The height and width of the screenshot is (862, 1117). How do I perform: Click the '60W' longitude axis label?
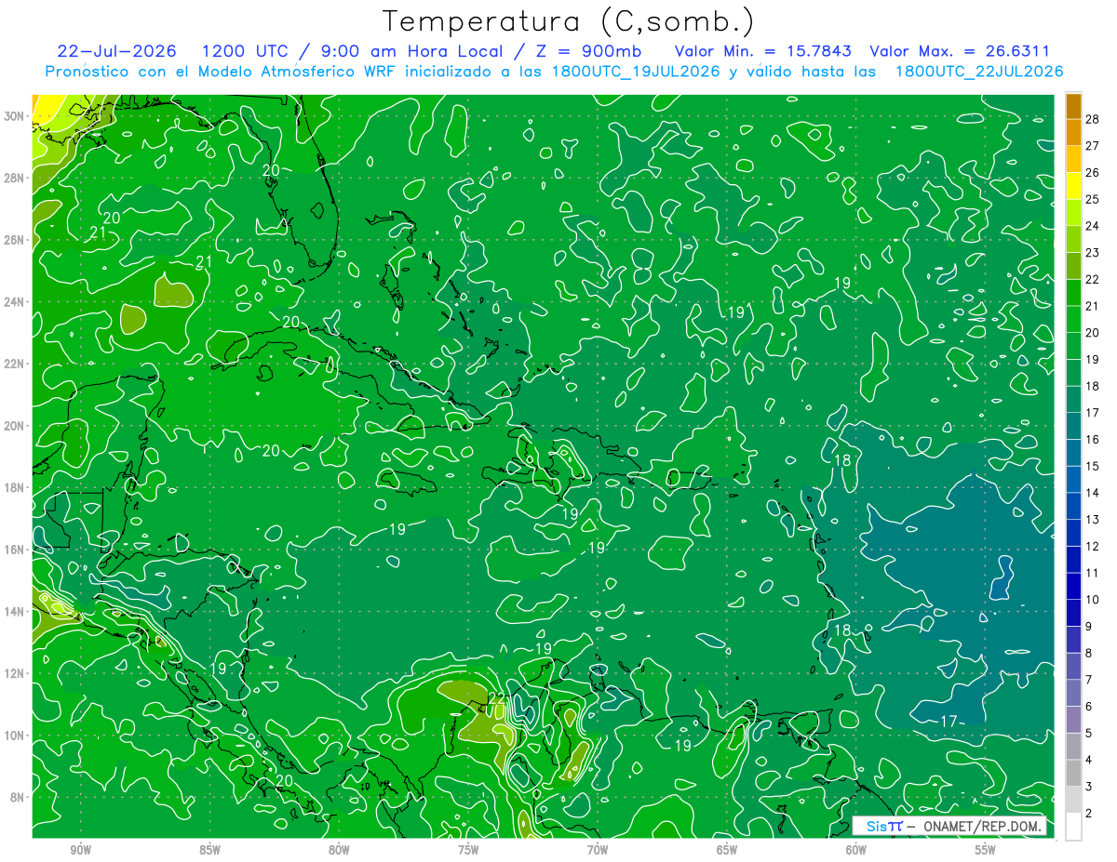click(856, 850)
